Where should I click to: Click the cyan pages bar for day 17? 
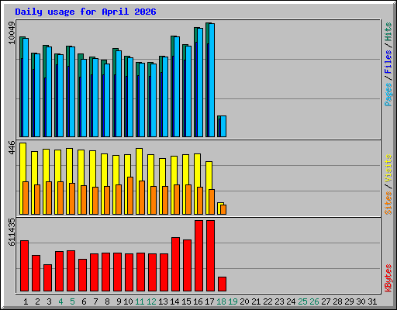pyautogui.click(x=212, y=80)
